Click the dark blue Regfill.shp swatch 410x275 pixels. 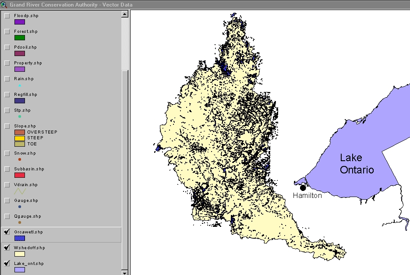click(20, 101)
